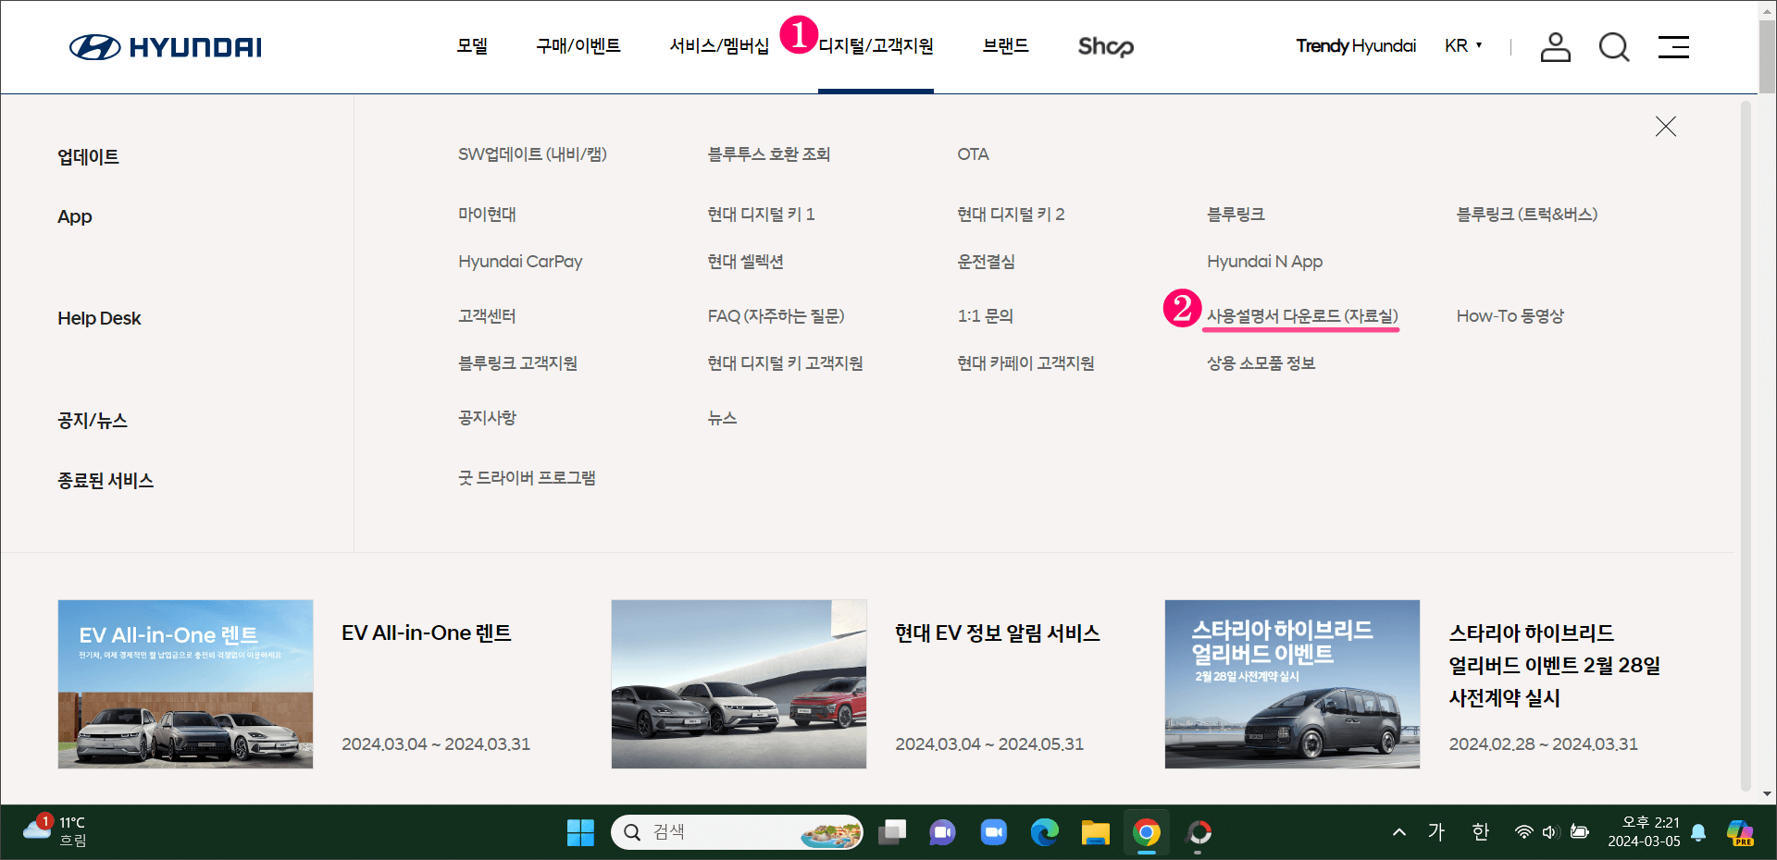Close the mega menu with X

pos(1666,127)
